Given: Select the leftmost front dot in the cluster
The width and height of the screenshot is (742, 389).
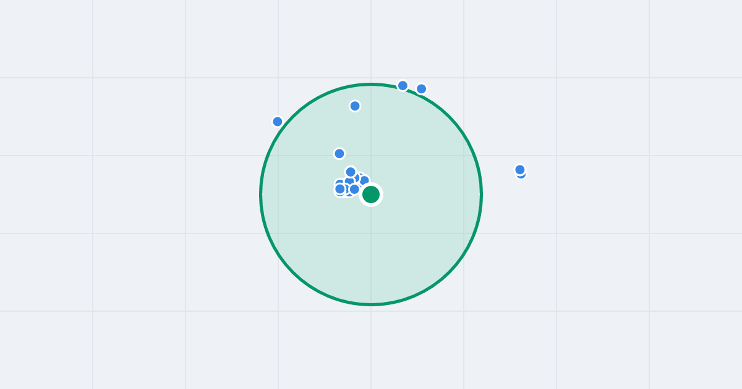Looking at the screenshot, I should pos(340,189).
